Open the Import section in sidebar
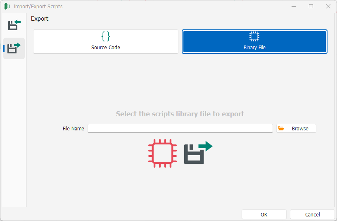 14,25
